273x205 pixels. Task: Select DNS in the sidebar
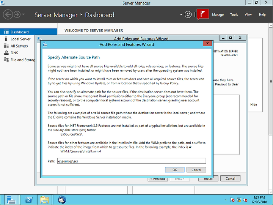(14, 53)
